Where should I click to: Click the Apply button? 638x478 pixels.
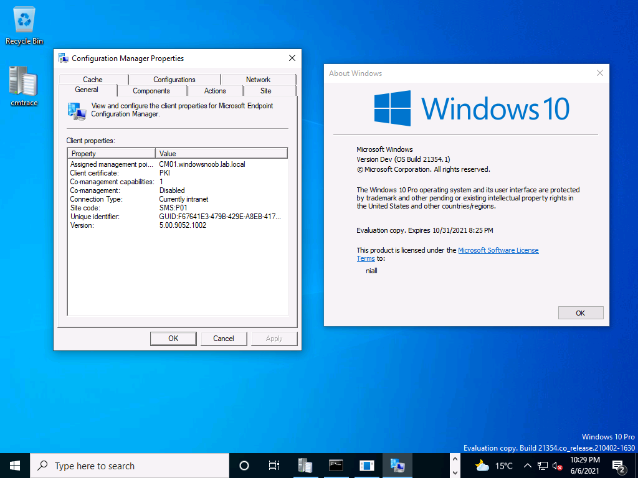pos(274,339)
